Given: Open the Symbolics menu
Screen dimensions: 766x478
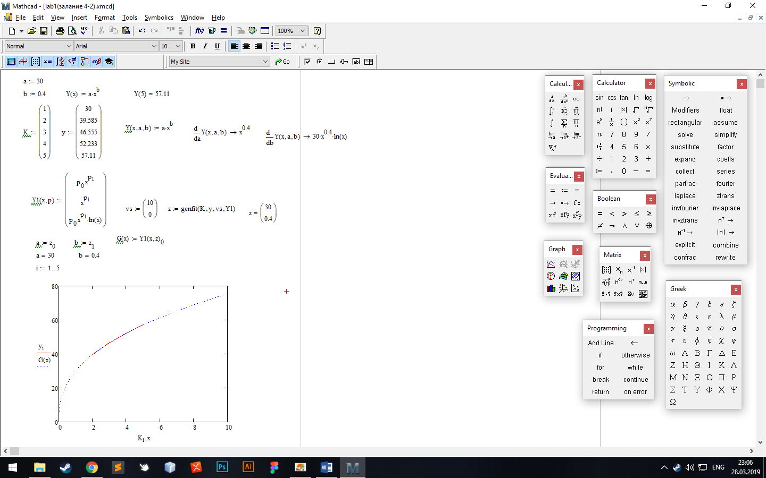Looking at the screenshot, I should coord(159,18).
